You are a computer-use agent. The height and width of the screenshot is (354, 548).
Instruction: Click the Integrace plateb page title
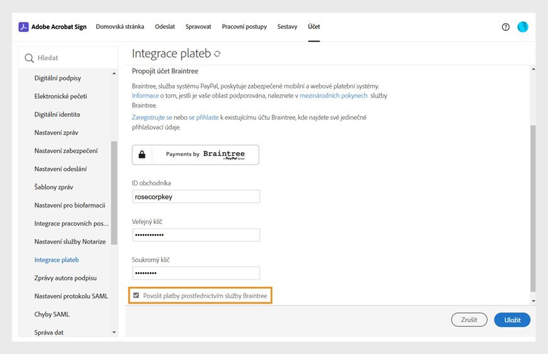(x=171, y=53)
